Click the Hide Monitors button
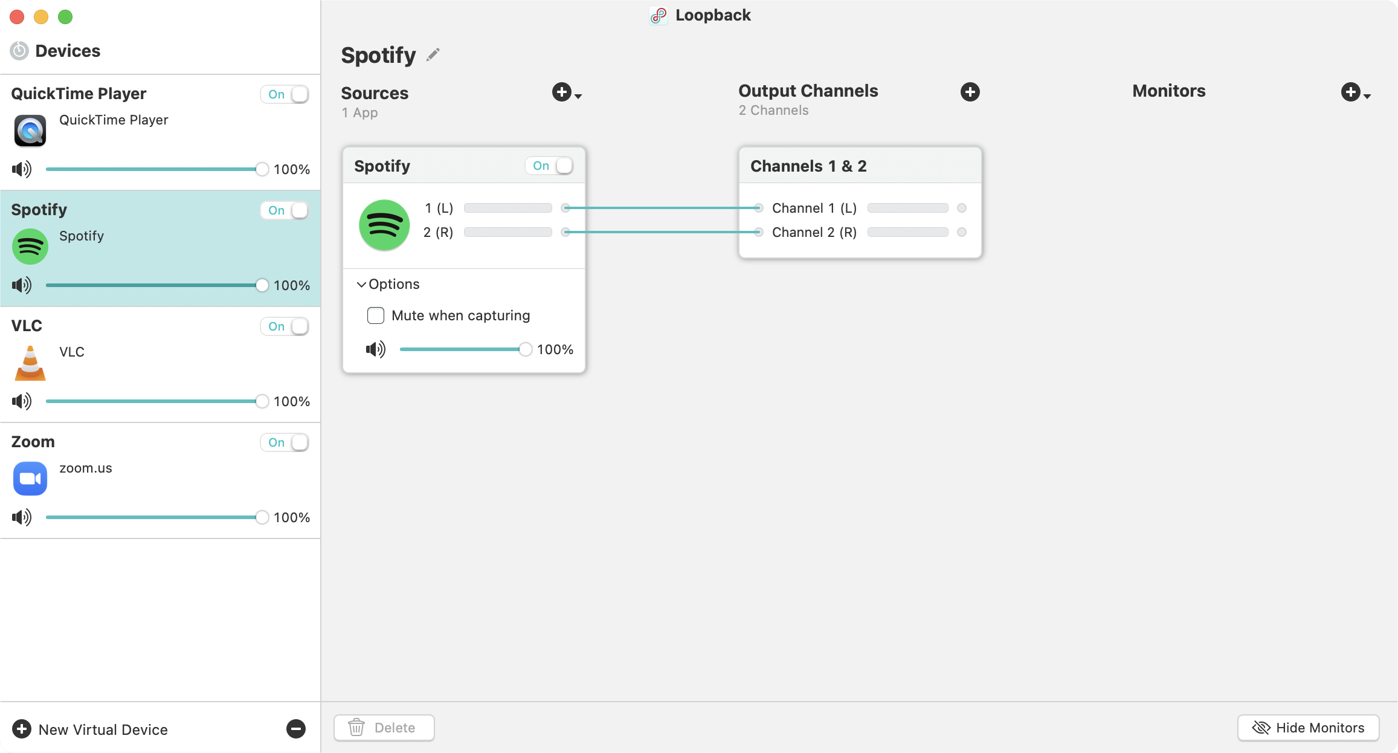This screenshot has width=1398, height=753. pyautogui.click(x=1308, y=728)
